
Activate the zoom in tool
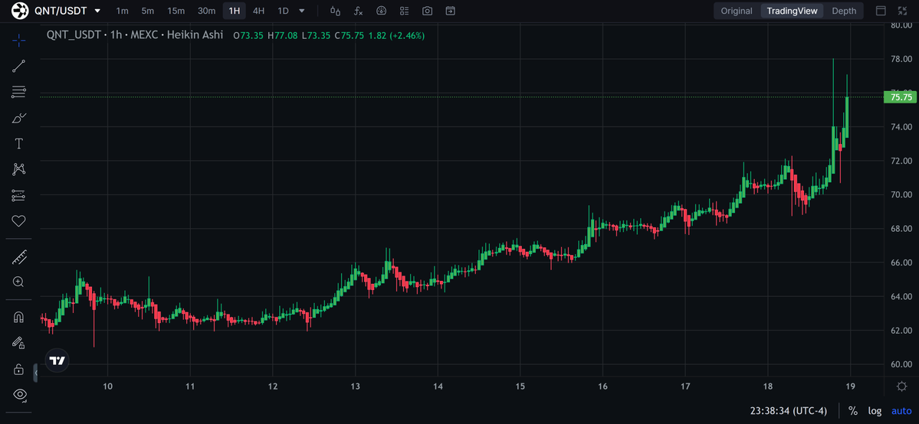click(18, 282)
